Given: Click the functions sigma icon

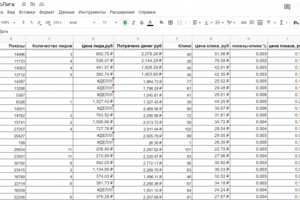Looking at the screenshot, I should tap(281, 22).
